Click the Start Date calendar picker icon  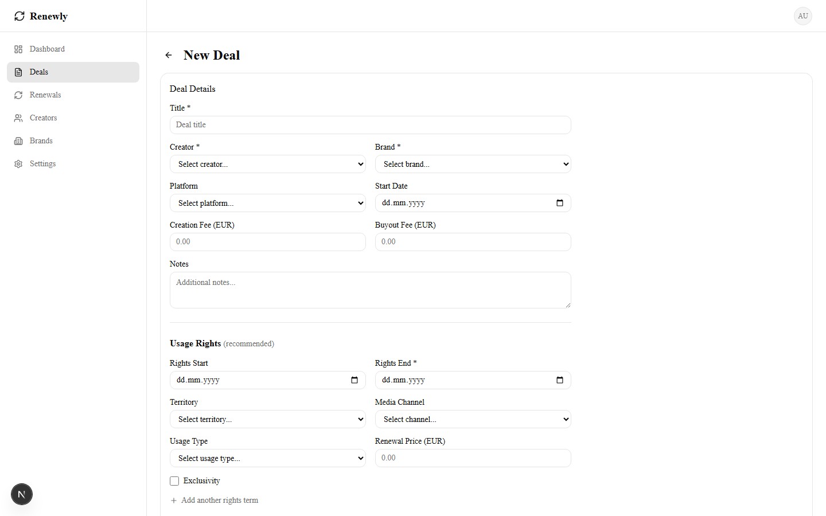[x=559, y=203]
